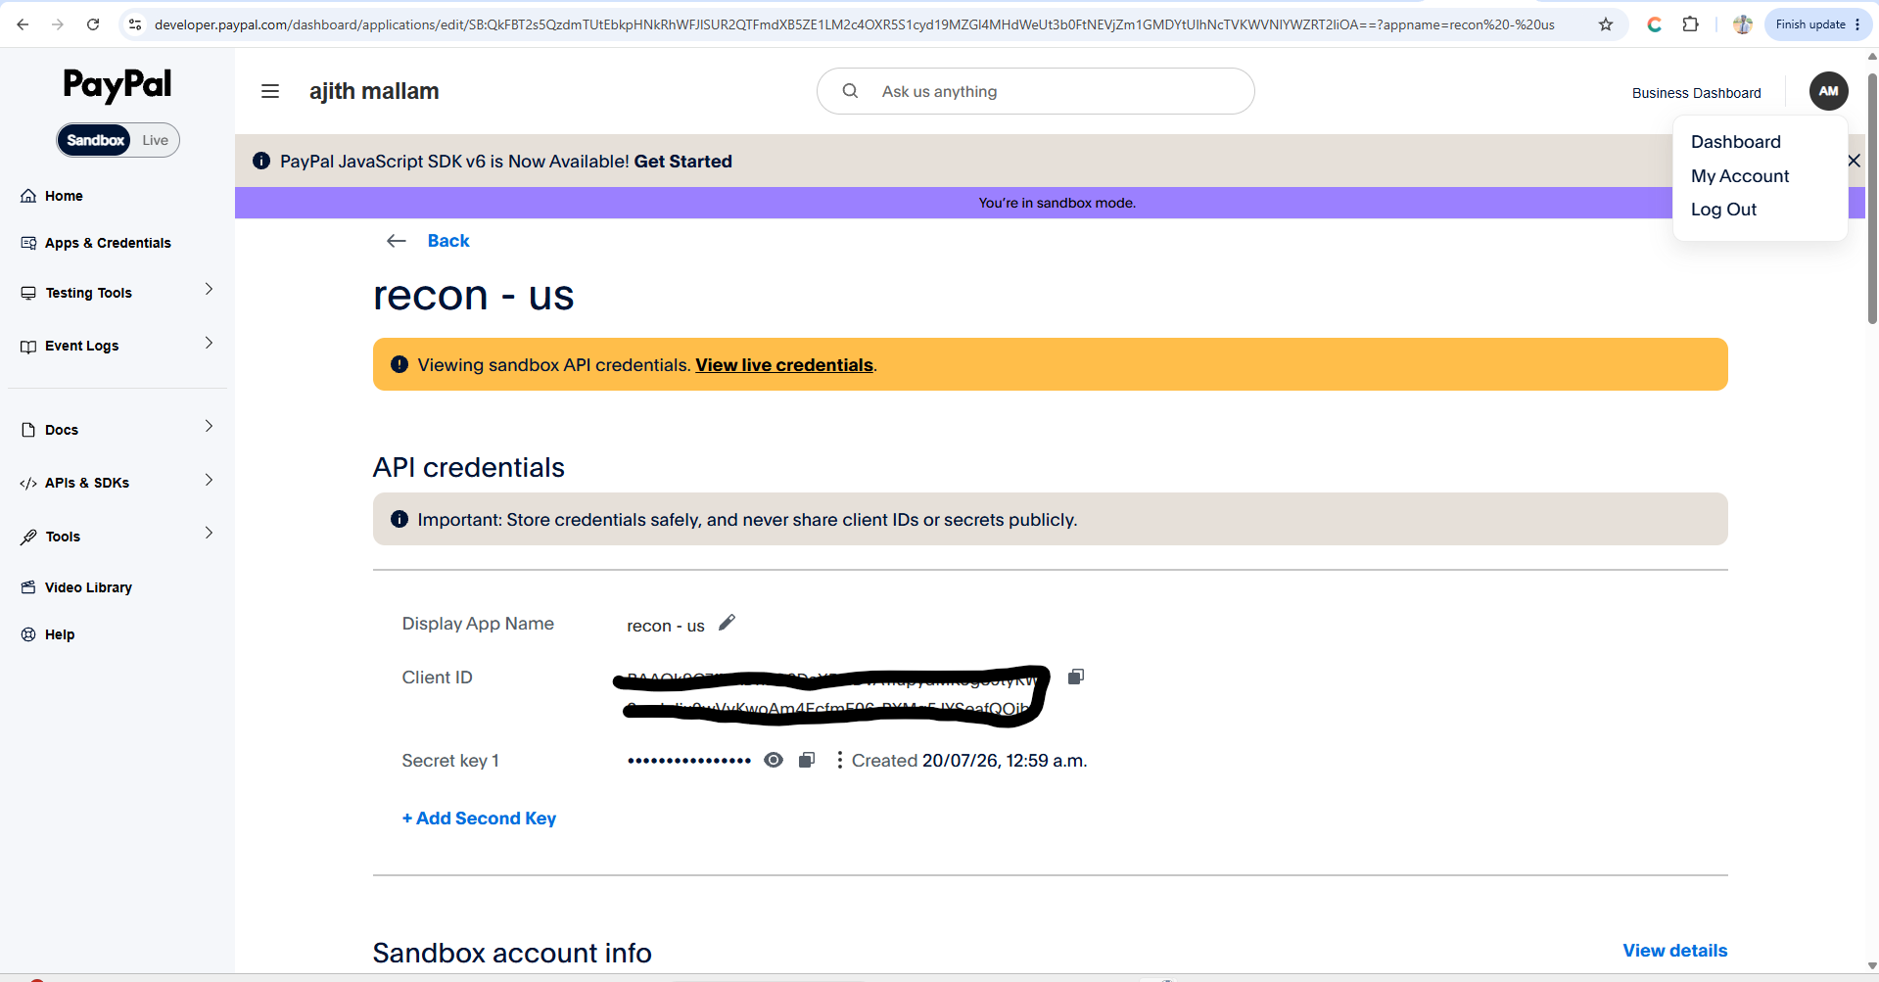Open Apps & Credentials page
The image size is (1879, 982).
coord(108,243)
